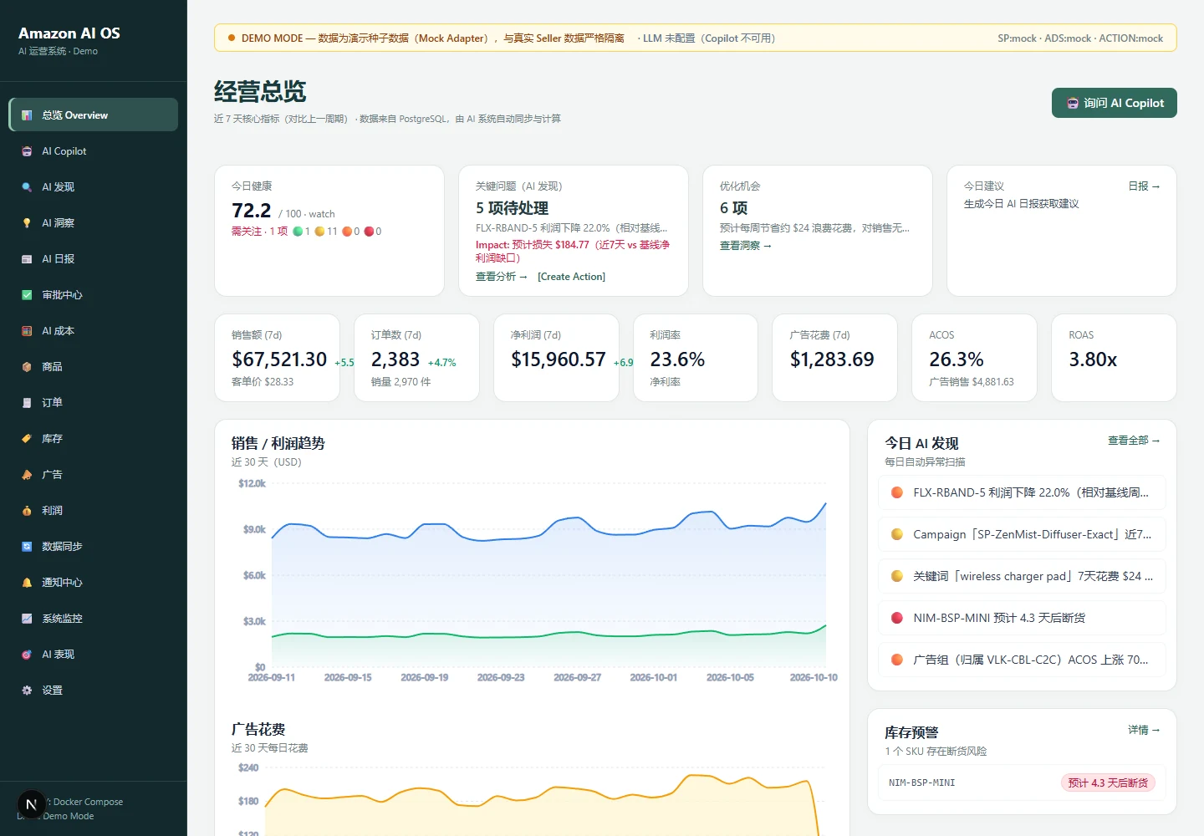
Task: Click the $1,283.69 ad spend value
Action: click(832, 359)
